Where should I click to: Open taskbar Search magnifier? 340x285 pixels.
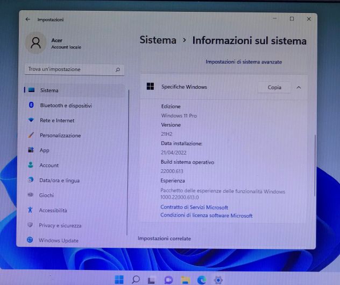click(136, 280)
